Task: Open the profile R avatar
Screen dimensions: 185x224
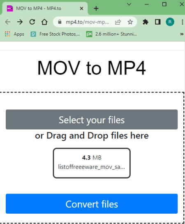Action: (170, 22)
